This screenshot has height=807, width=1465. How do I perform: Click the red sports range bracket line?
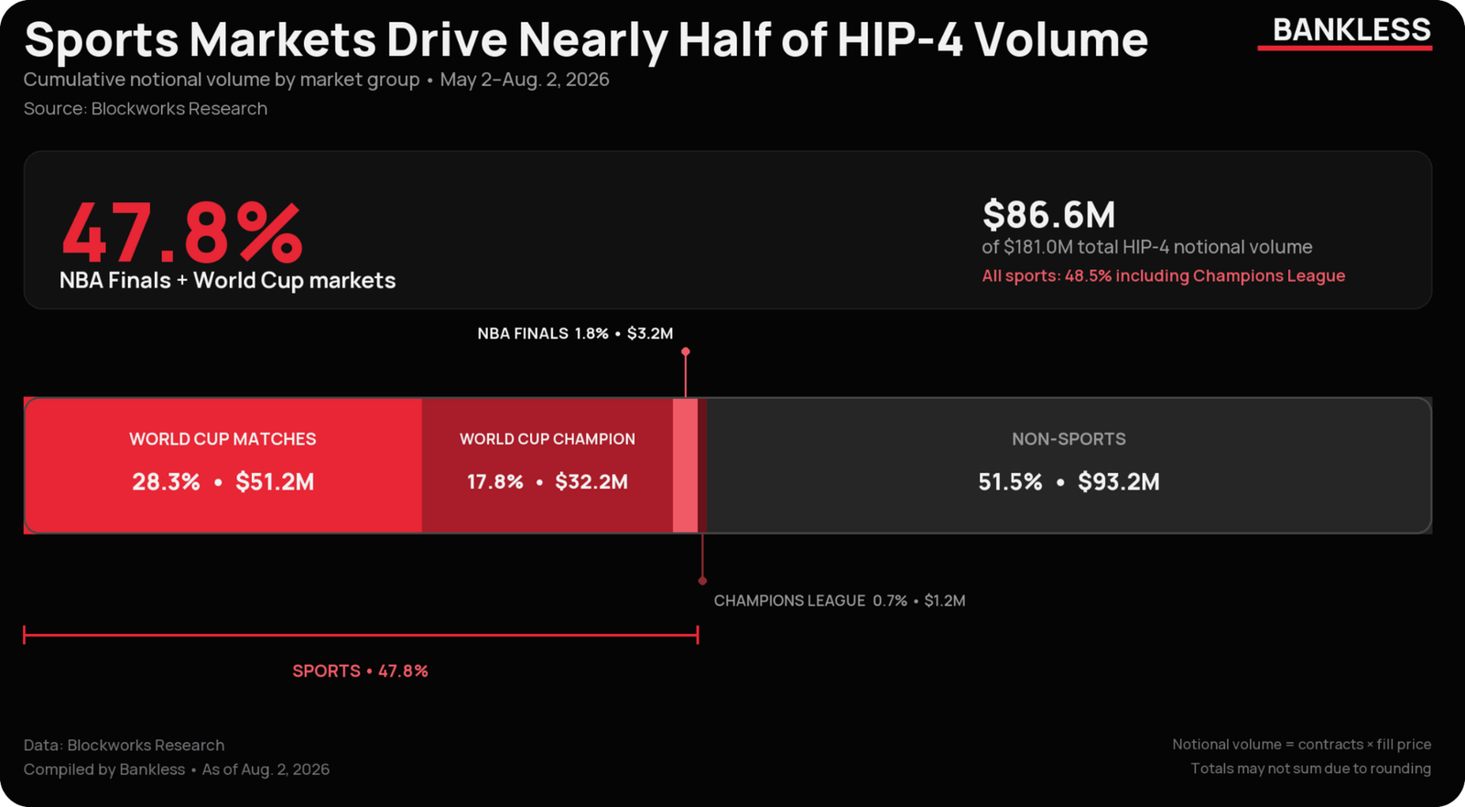pos(361,634)
